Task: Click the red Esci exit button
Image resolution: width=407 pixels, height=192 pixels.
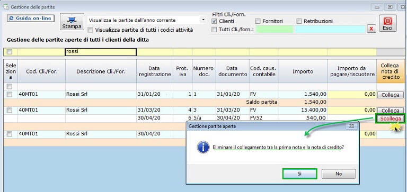Action: point(388,23)
